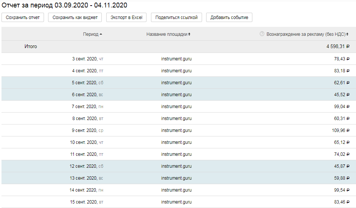Click instrument.guru in the 15 сент. row
The width and height of the screenshot is (356, 208).
tap(176, 202)
